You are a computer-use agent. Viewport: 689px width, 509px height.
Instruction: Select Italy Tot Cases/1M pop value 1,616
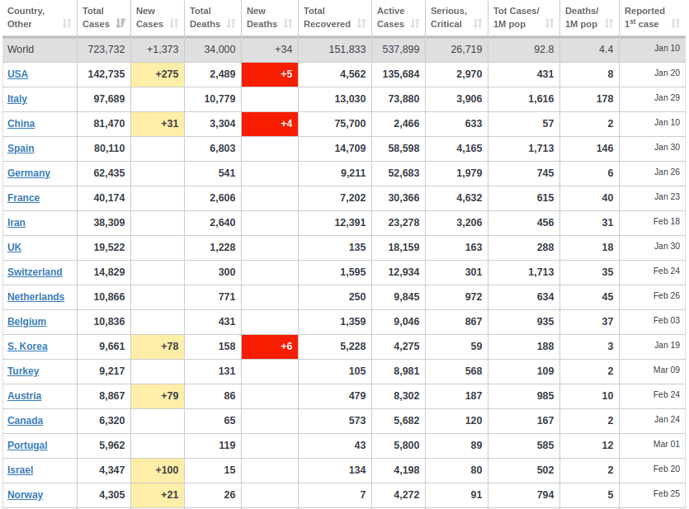[541, 99]
